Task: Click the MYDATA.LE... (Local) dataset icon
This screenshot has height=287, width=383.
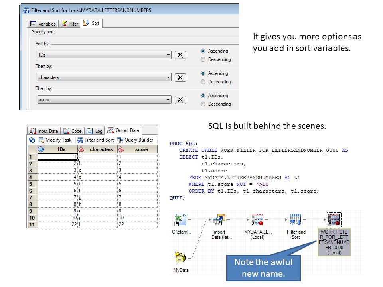Action: coord(257,220)
